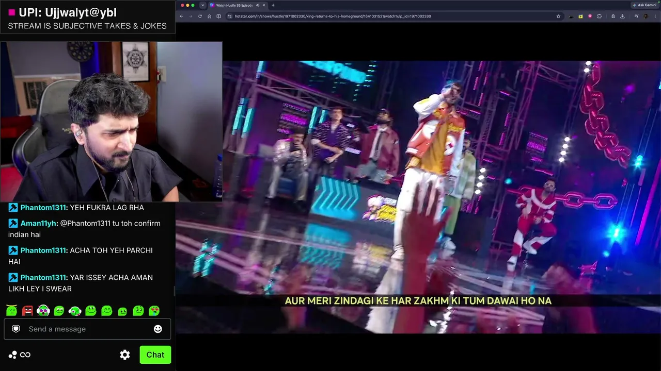Bookmark this page with the star icon
This screenshot has height=371, width=661.
coord(558,16)
